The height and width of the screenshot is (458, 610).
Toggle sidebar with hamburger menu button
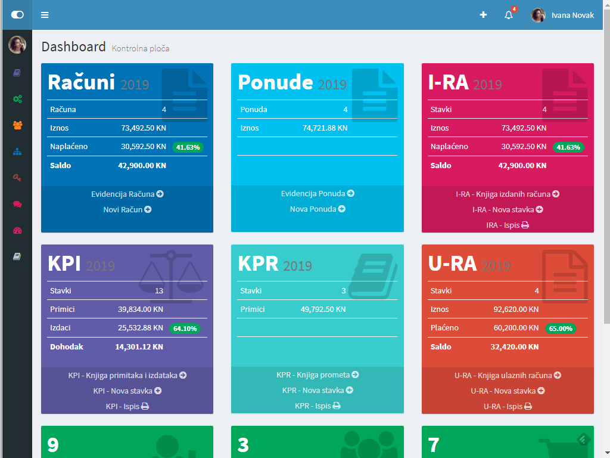point(45,15)
